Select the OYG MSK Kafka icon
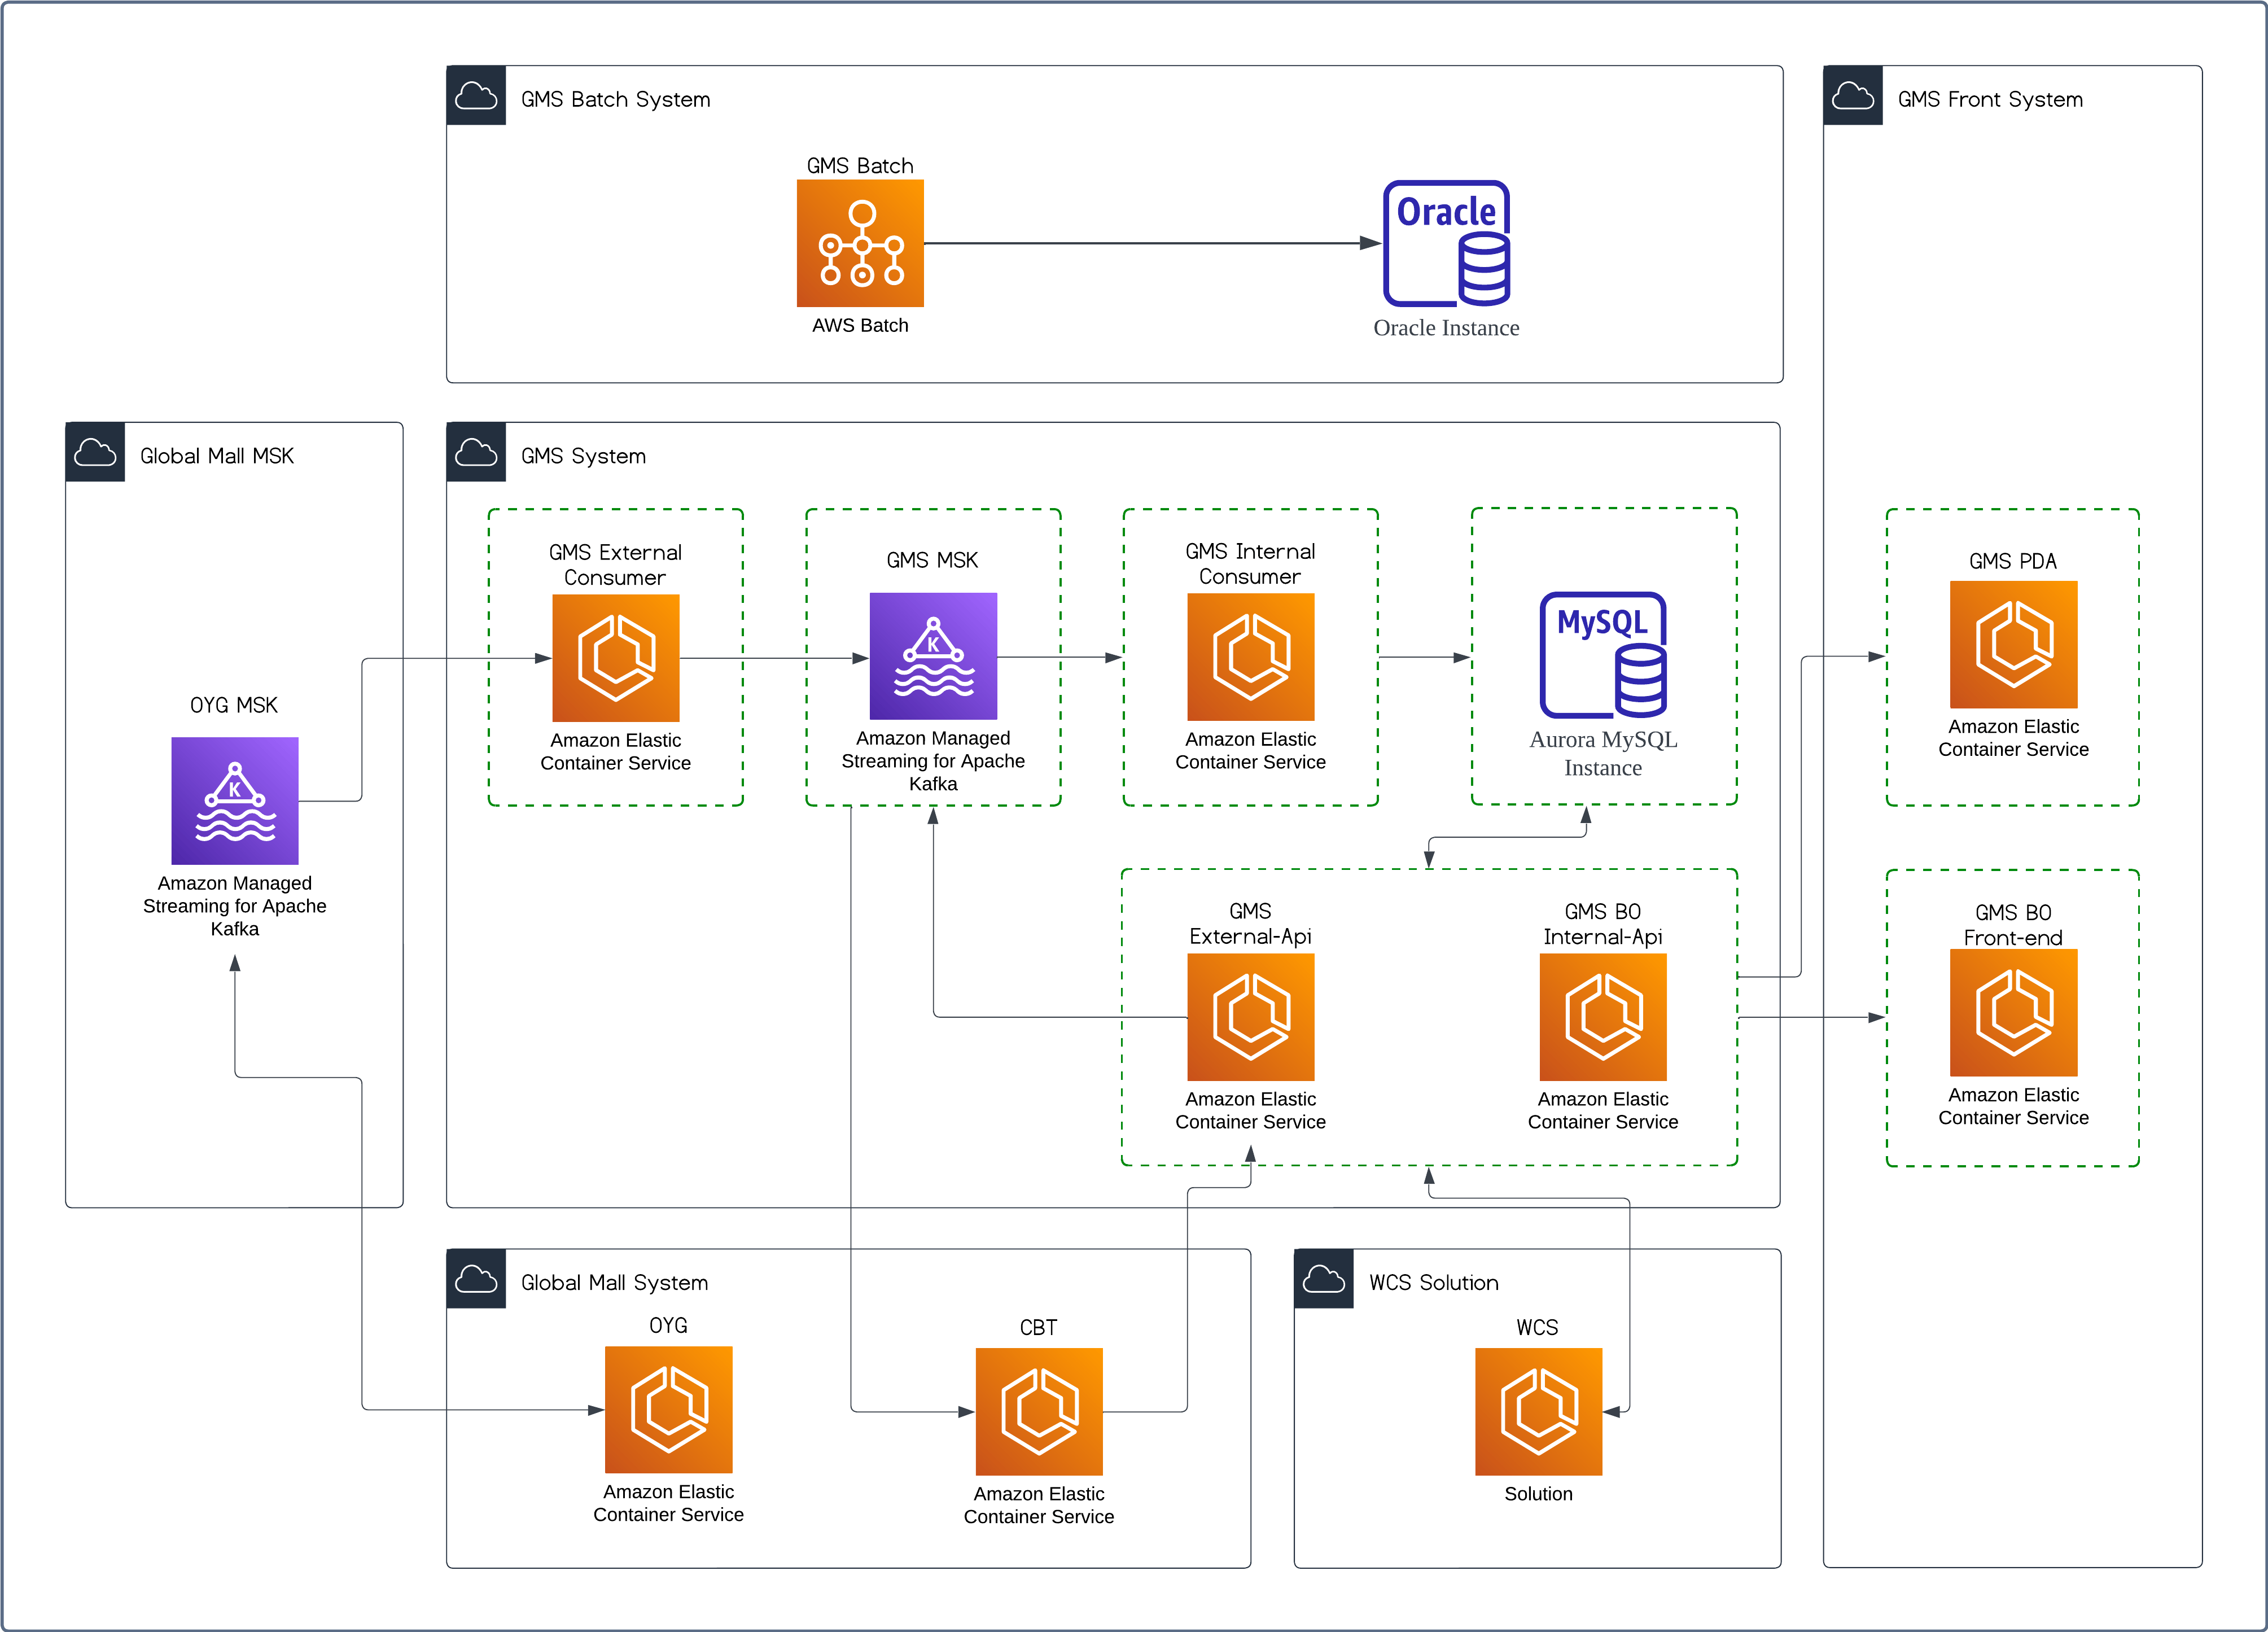 point(235,801)
